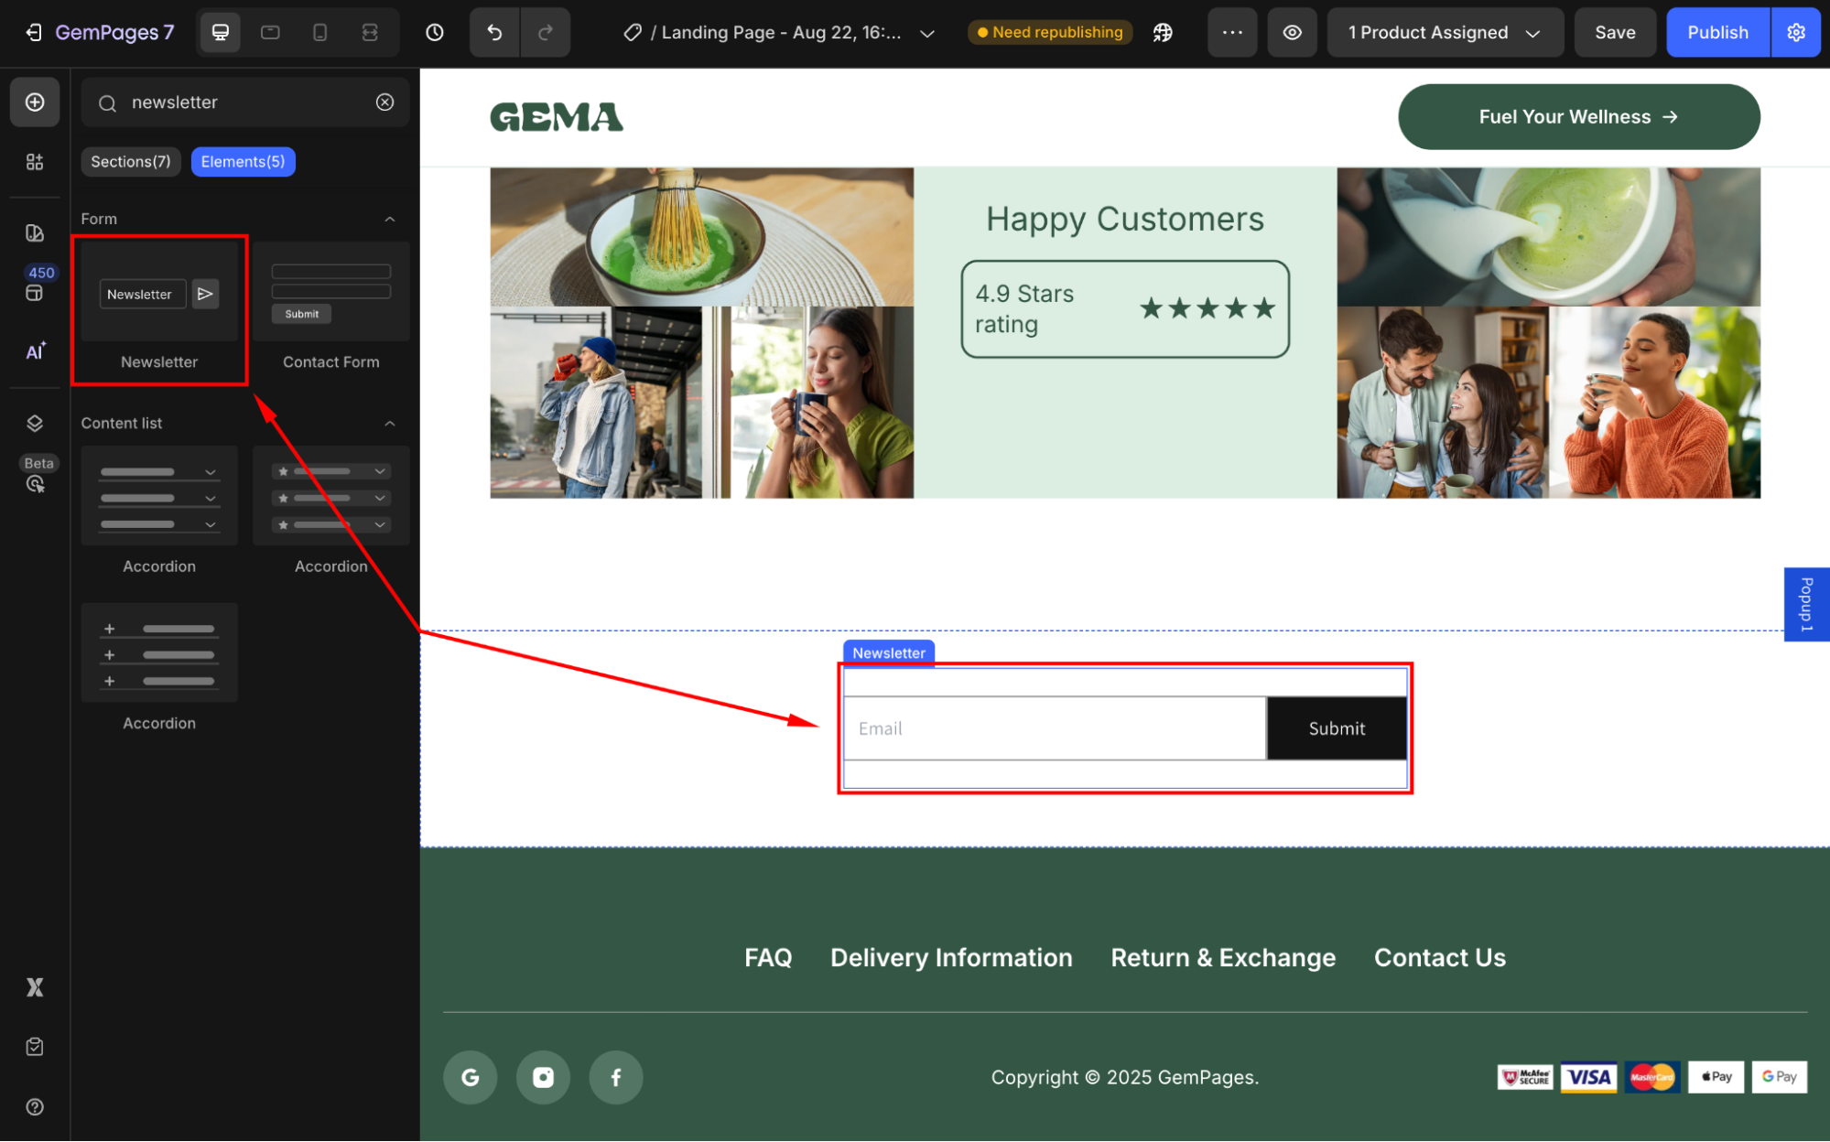Select the Elements(5) tab
The width and height of the screenshot is (1830, 1142).
pos(243,162)
